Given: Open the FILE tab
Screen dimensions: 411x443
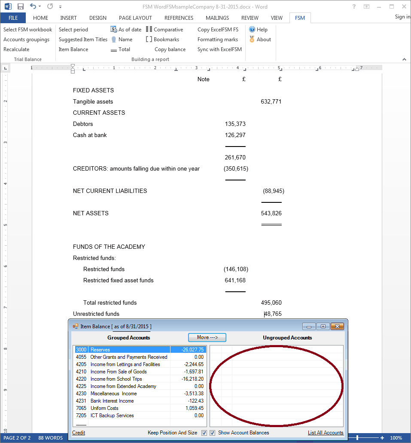Looking at the screenshot, I should [13, 18].
